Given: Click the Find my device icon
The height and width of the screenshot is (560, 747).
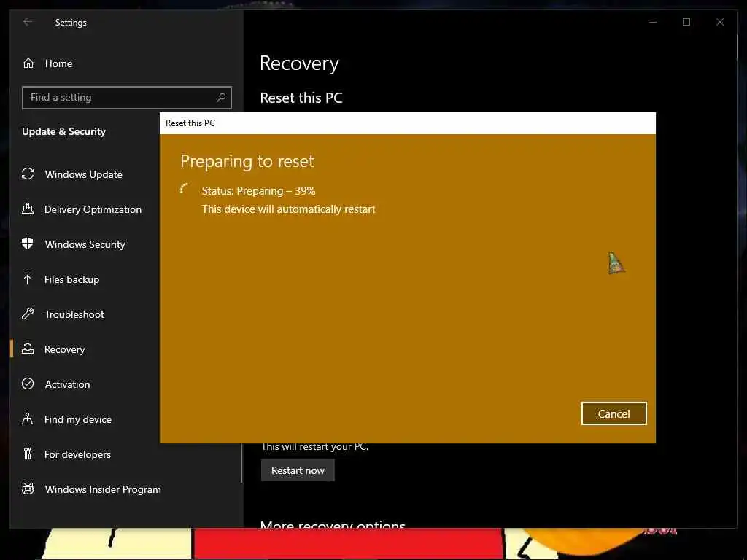Looking at the screenshot, I should click(28, 419).
